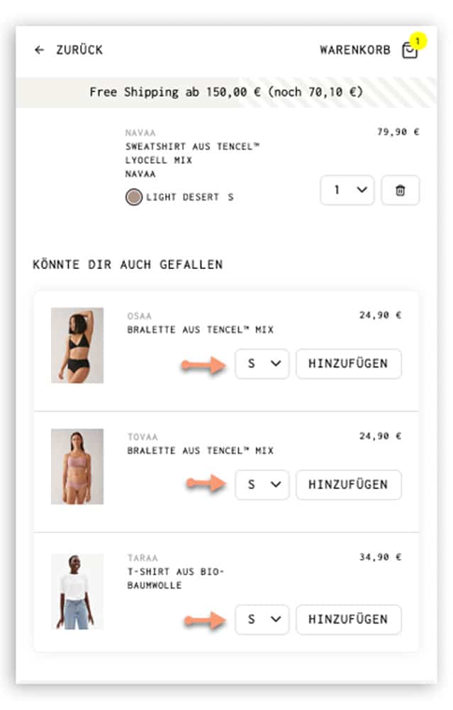Click the back arrow next to ZURÜCK
The width and height of the screenshot is (453, 710).
click(x=40, y=50)
